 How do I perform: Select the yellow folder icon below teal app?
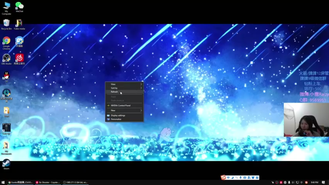(7, 112)
